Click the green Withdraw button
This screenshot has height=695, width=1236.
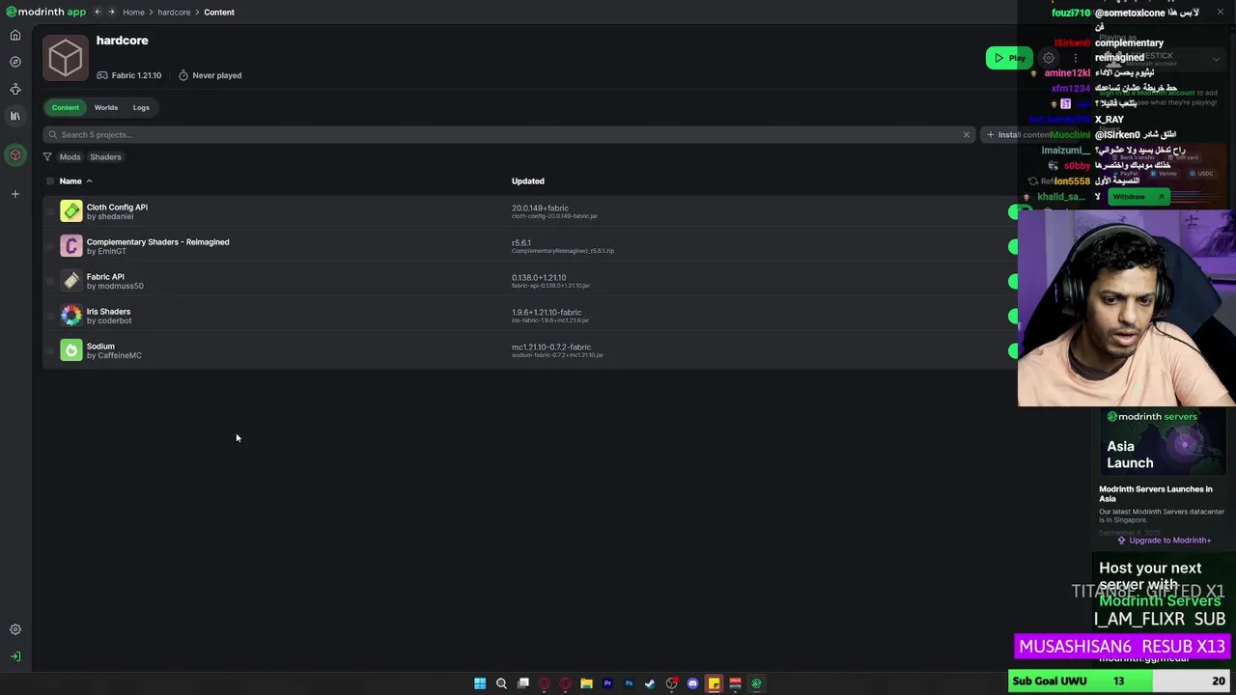click(x=1138, y=197)
